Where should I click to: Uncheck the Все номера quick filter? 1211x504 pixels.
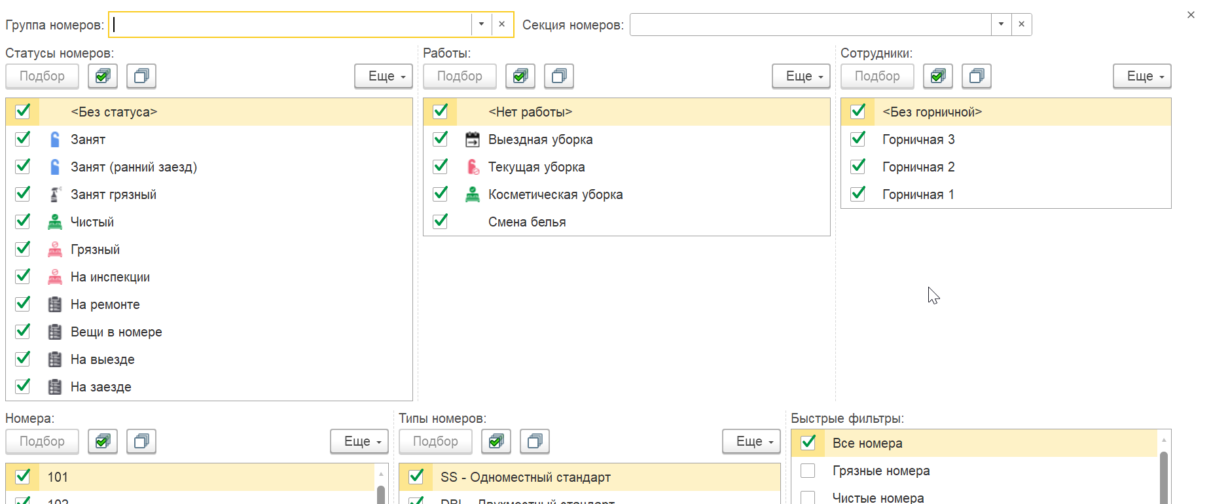[808, 442]
